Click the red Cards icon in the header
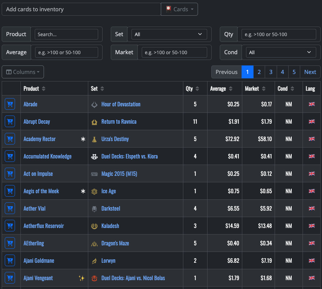The height and width of the screenshot is (289, 322). point(168,9)
